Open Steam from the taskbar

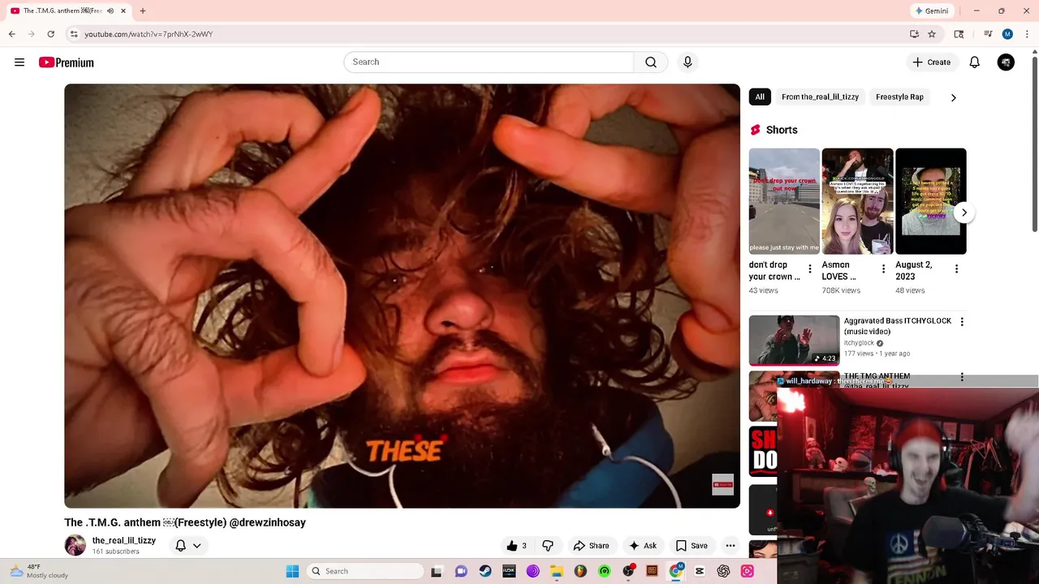(485, 571)
